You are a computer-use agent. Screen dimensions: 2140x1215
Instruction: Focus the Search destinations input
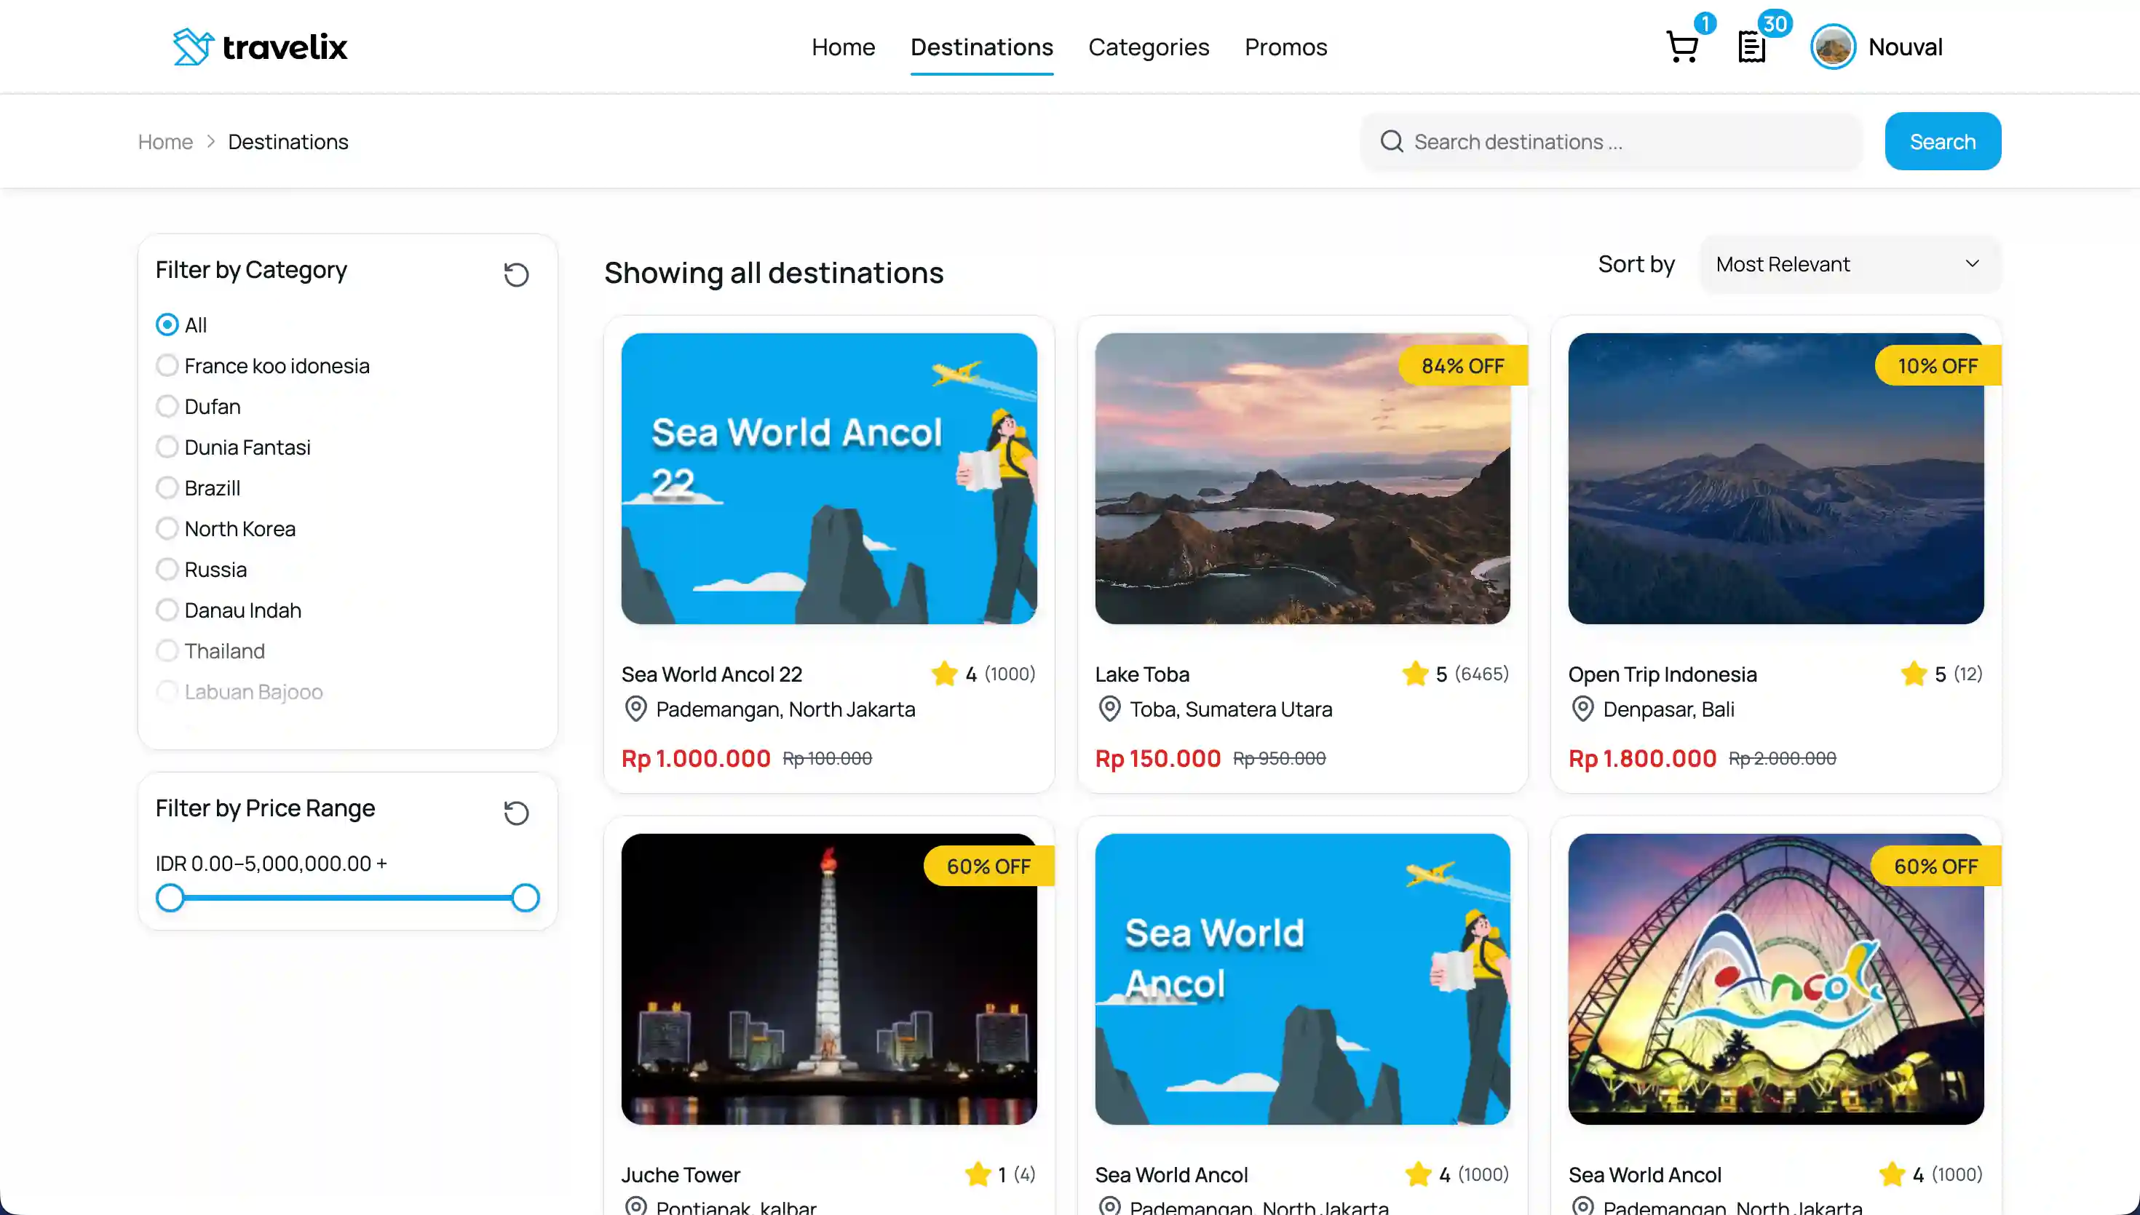(x=1611, y=141)
